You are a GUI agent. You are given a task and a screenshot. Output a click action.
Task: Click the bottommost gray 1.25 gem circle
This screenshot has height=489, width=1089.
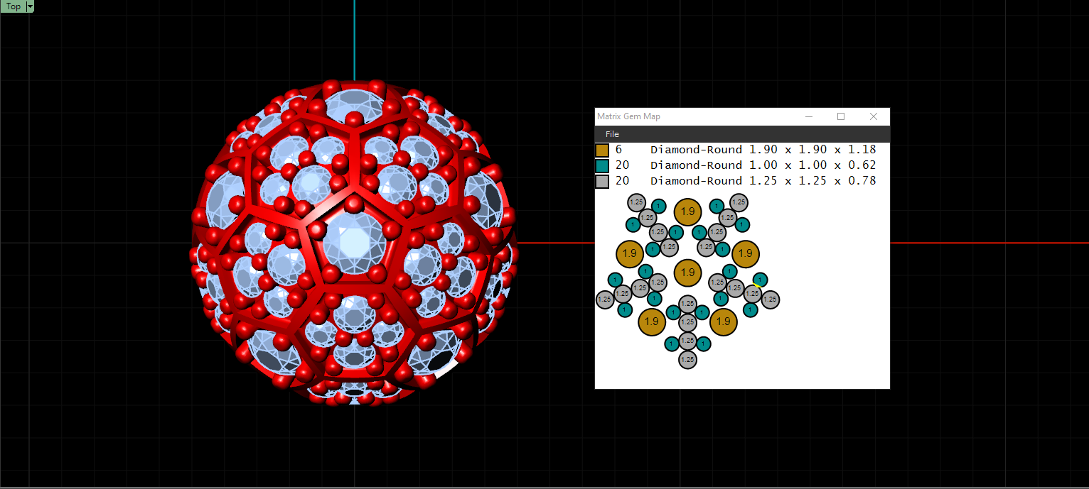click(x=687, y=360)
